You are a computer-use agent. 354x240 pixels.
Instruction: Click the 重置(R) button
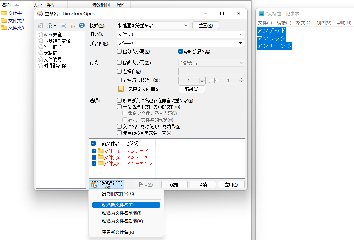pyautogui.click(x=206, y=25)
